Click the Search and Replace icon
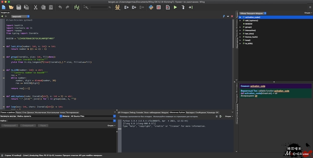This screenshot has height=158, width=313. click(118, 7)
